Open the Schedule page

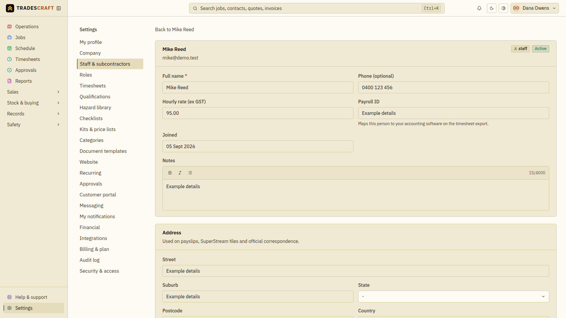point(34,48)
